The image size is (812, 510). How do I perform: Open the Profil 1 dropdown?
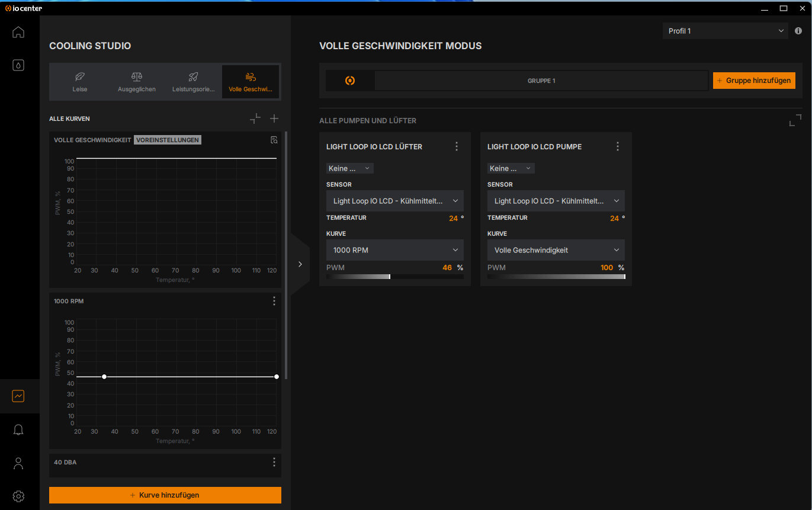coord(726,31)
